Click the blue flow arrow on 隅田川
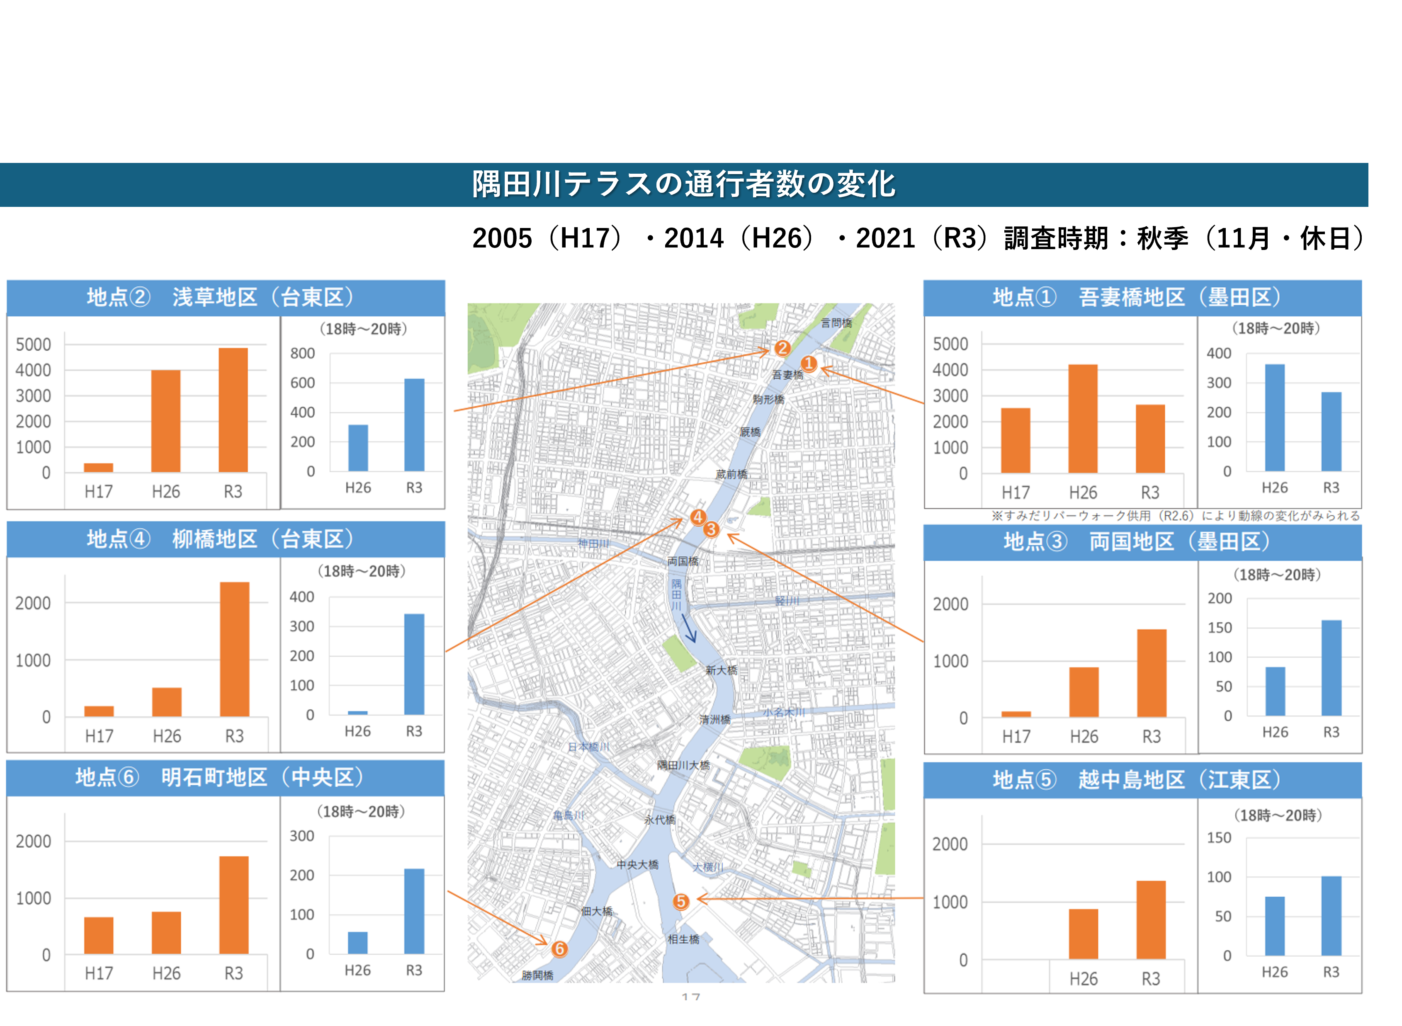The height and width of the screenshot is (1026, 1402). tap(689, 628)
